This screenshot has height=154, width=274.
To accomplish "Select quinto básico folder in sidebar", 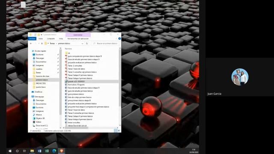I will tap(41, 87).
